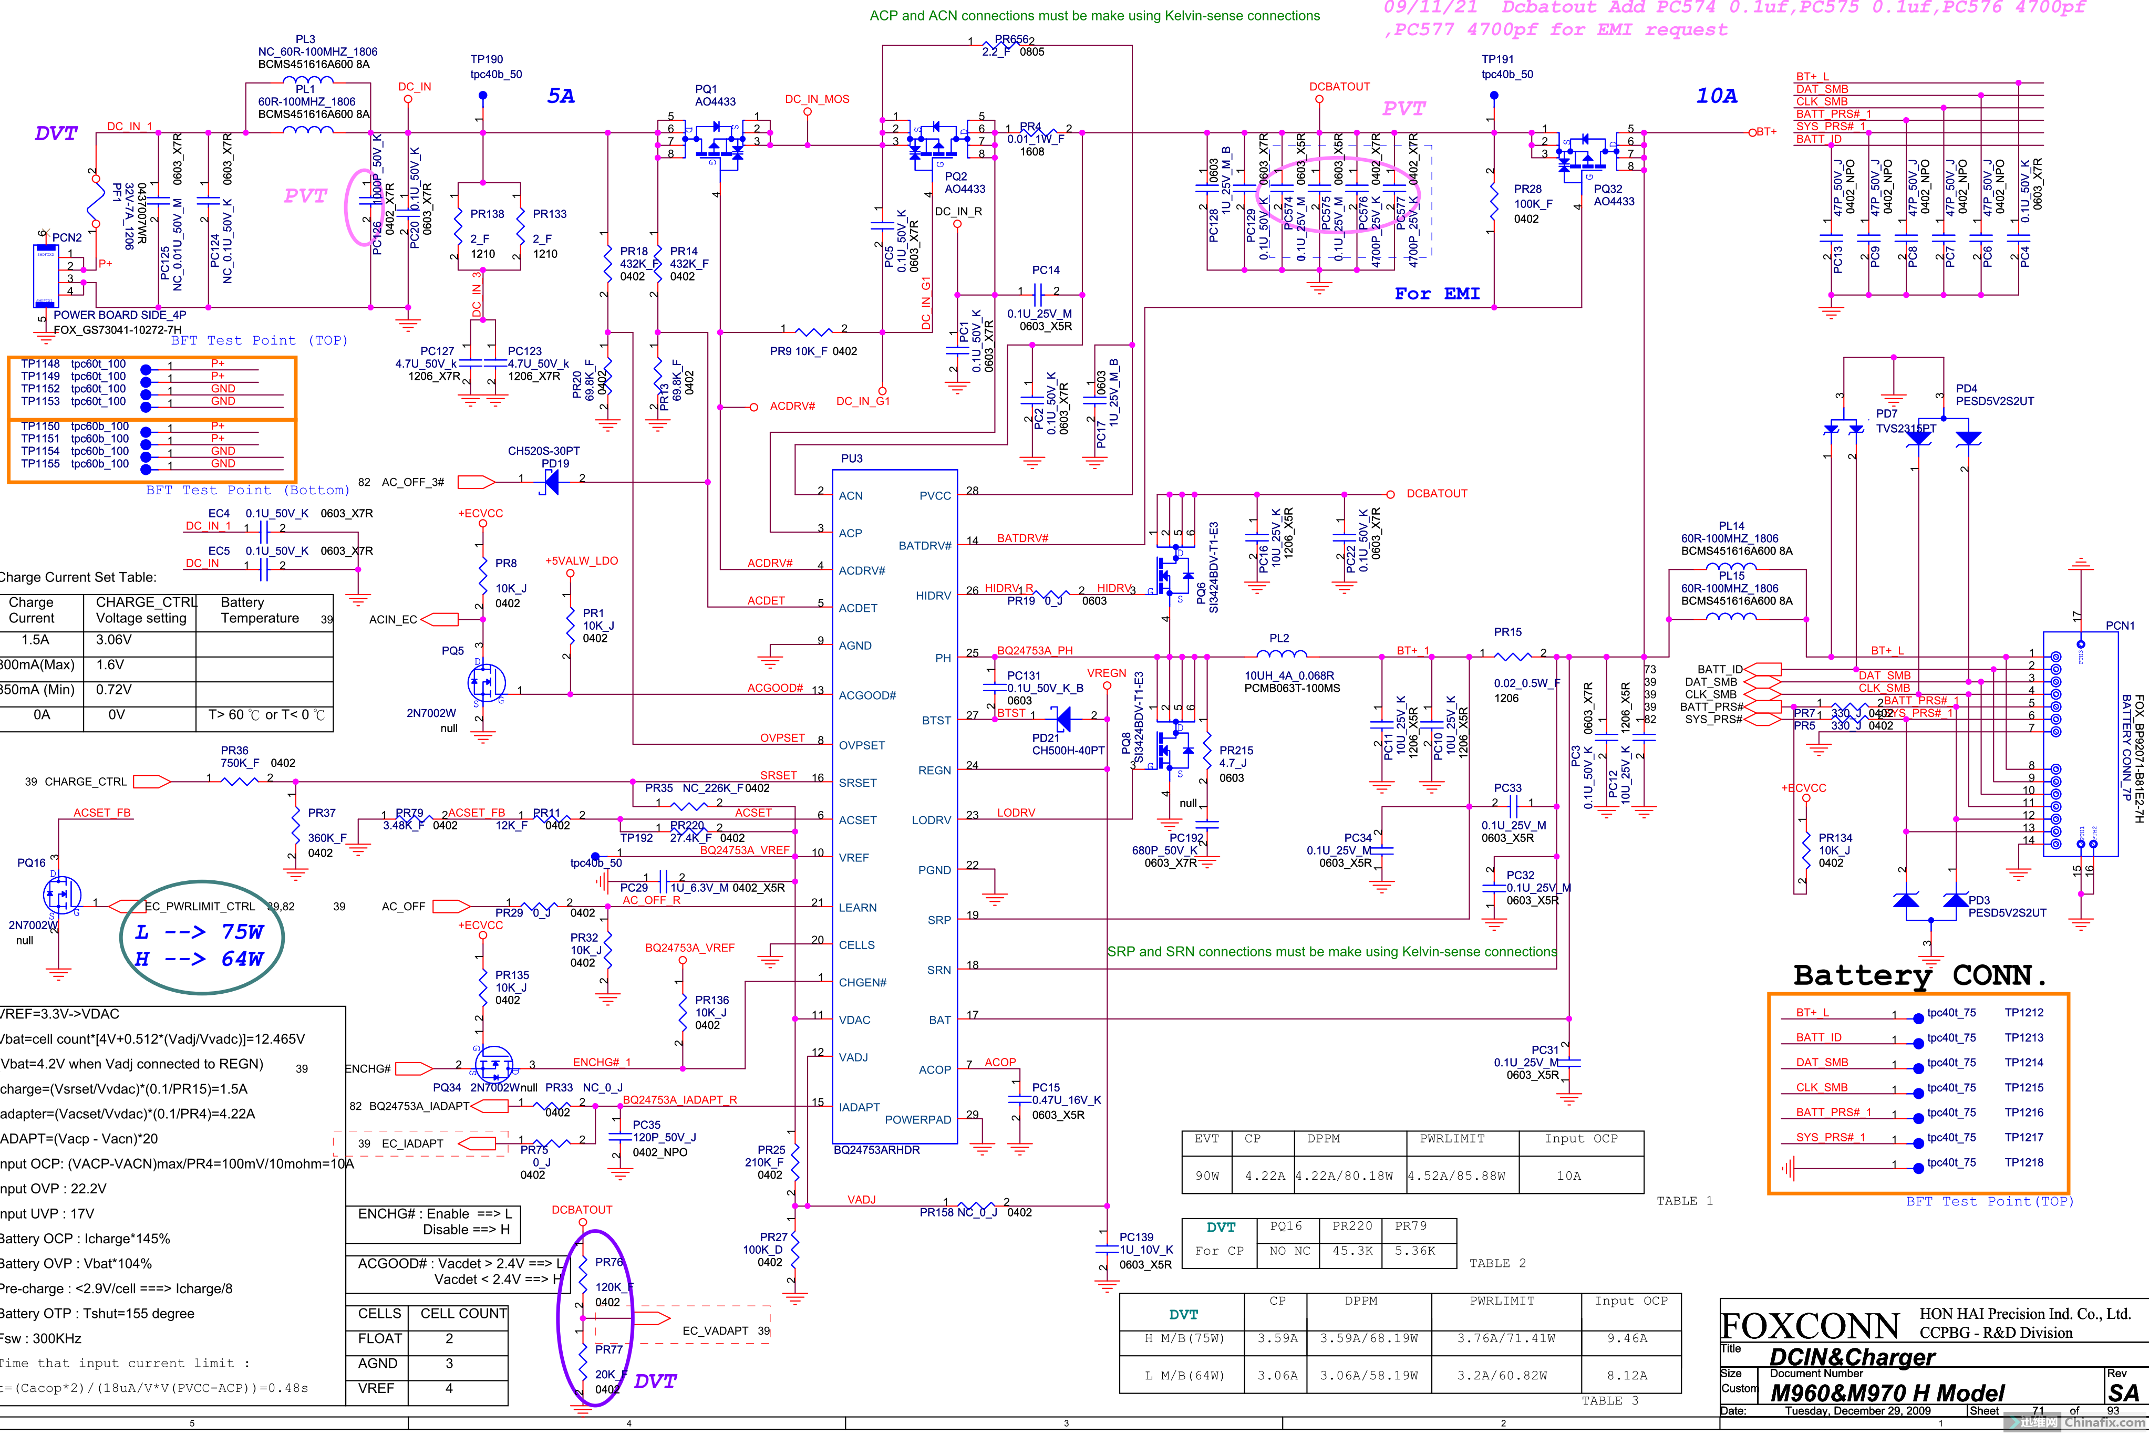Viewport: 2149px width, 1435px height.
Task: Click the TABLE 2 caption
Action: click(x=1497, y=1263)
